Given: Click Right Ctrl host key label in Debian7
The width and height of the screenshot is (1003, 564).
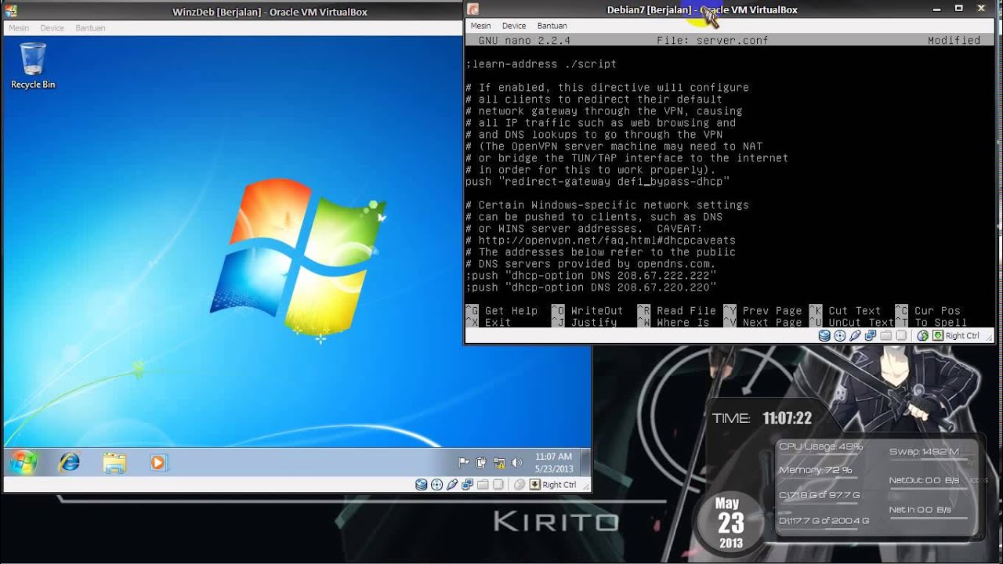Looking at the screenshot, I should point(962,335).
